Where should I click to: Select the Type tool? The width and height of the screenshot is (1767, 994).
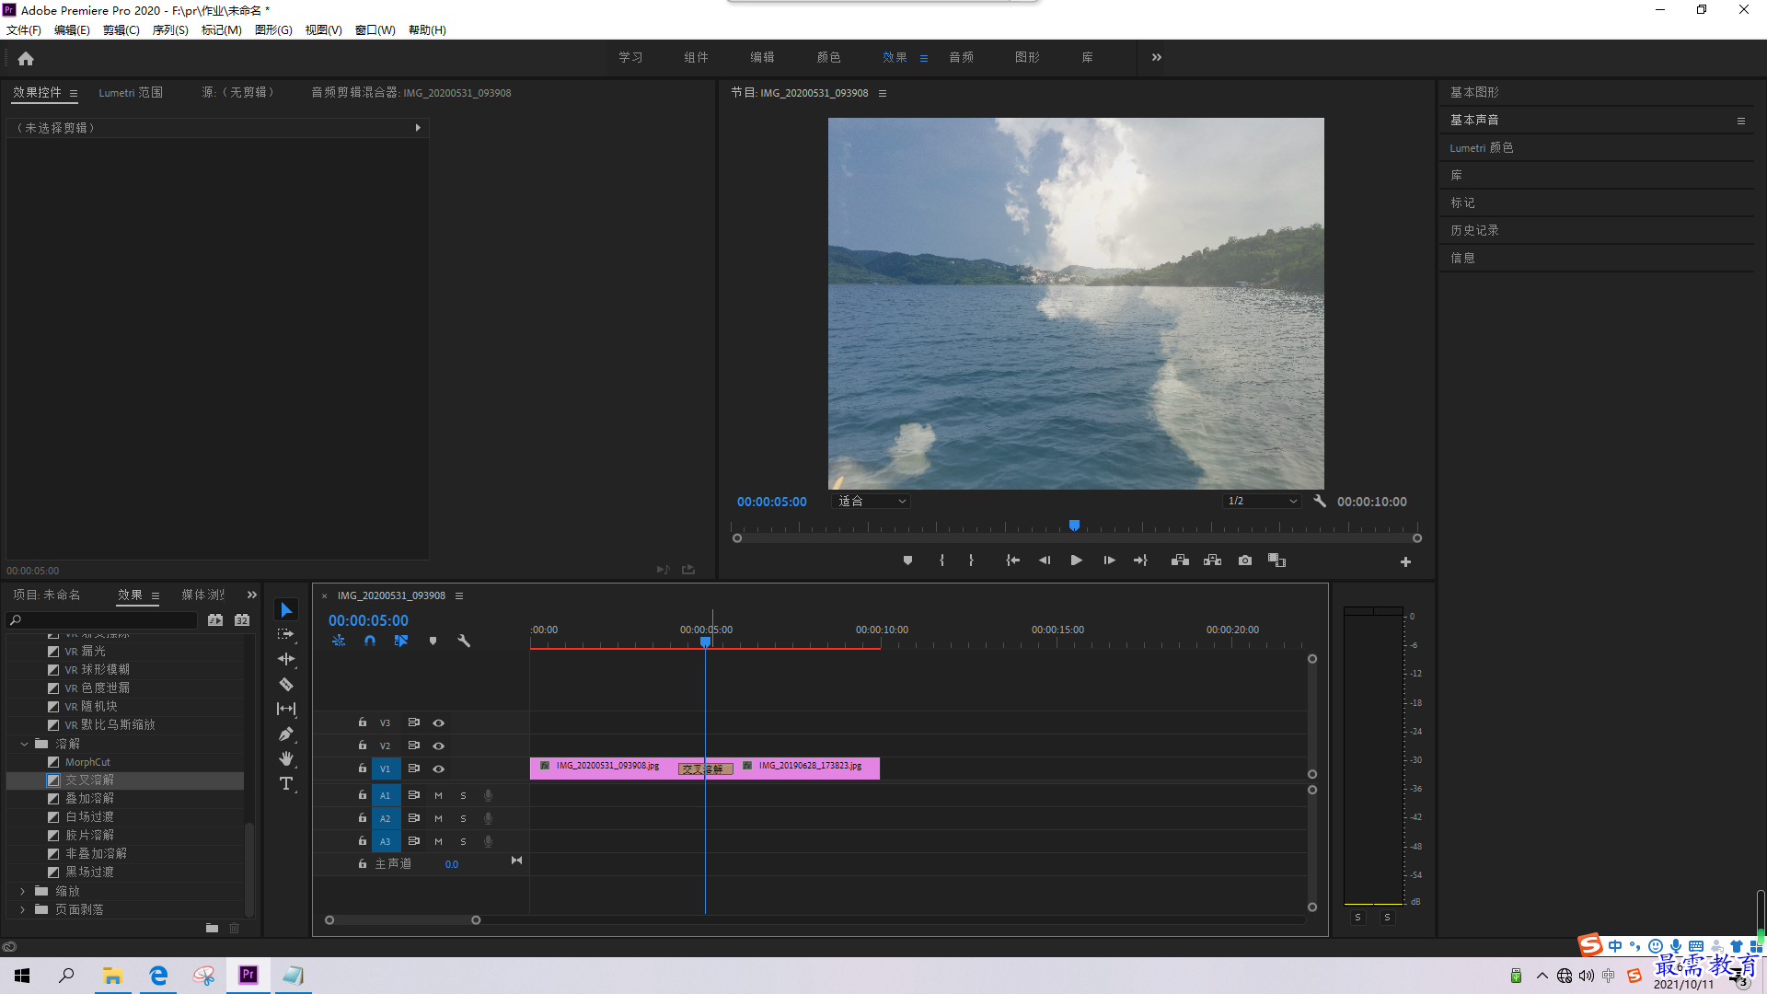click(x=286, y=783)
